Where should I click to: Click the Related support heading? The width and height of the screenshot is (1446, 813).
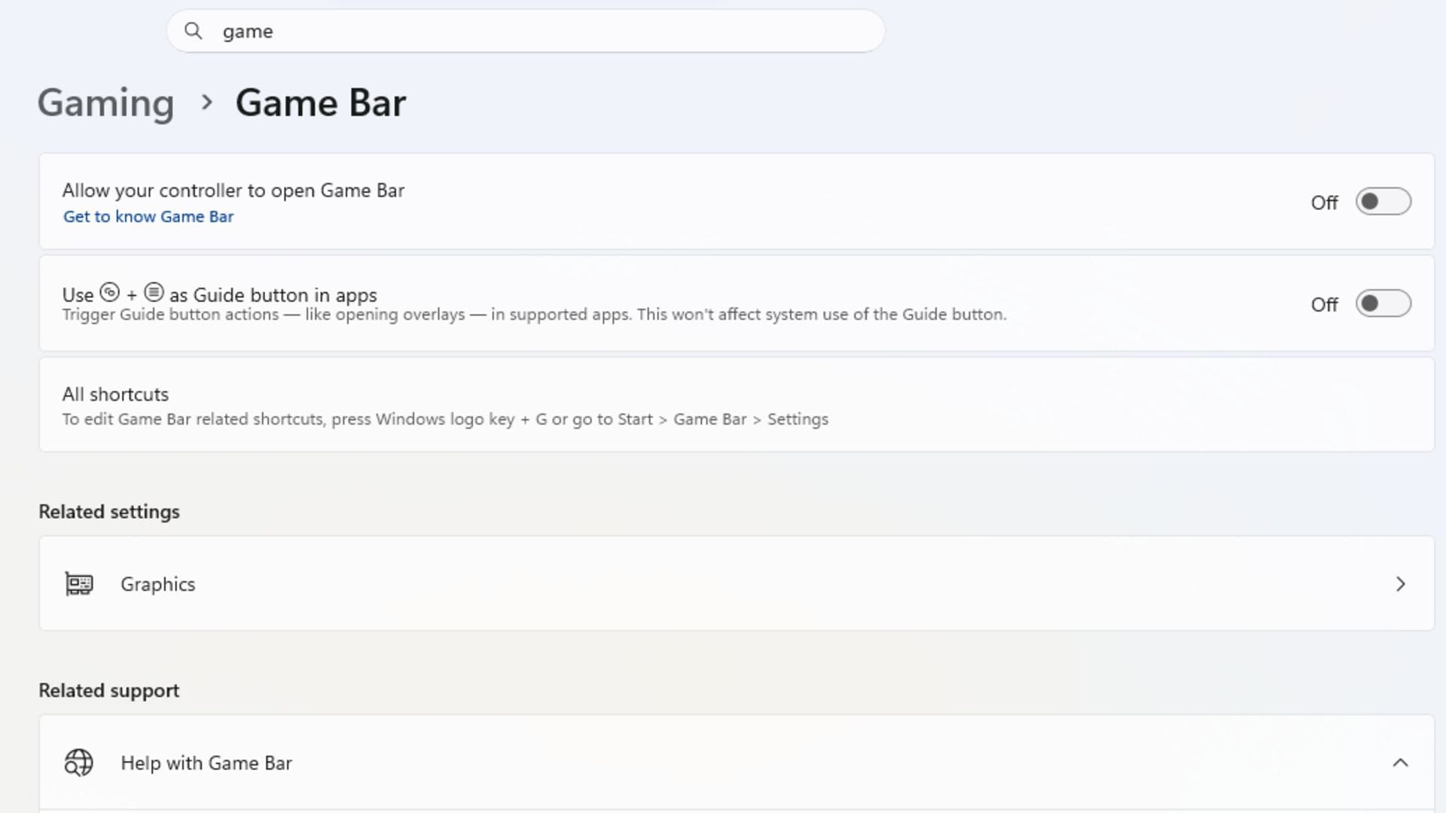(109, 691)
